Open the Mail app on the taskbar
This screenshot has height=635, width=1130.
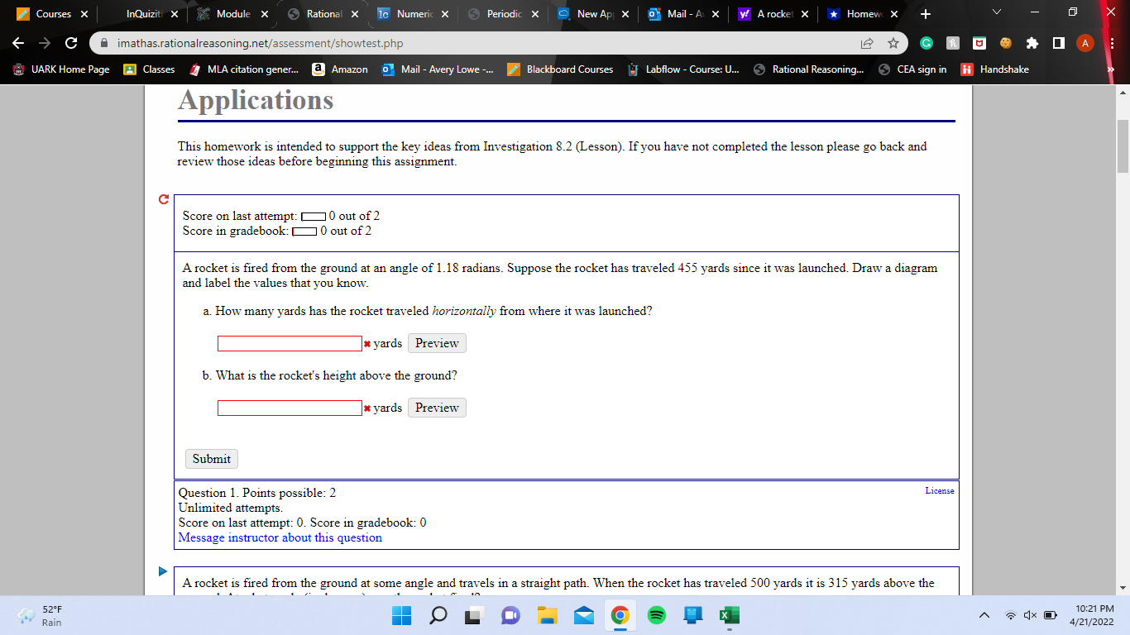[583, 616]
